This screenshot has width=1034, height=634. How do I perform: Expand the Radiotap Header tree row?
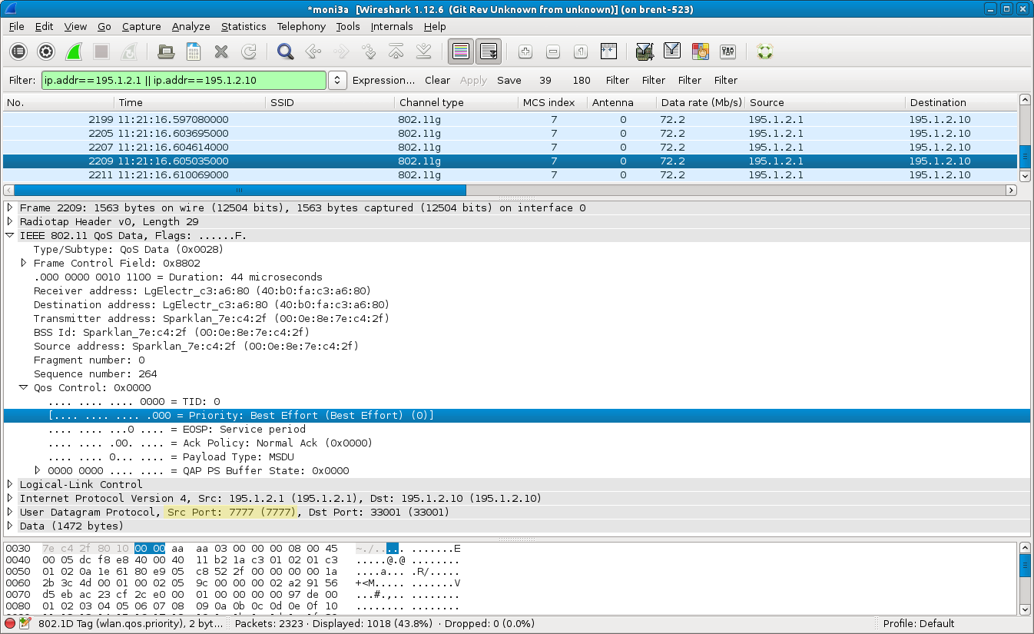click(x=10, y=221)
